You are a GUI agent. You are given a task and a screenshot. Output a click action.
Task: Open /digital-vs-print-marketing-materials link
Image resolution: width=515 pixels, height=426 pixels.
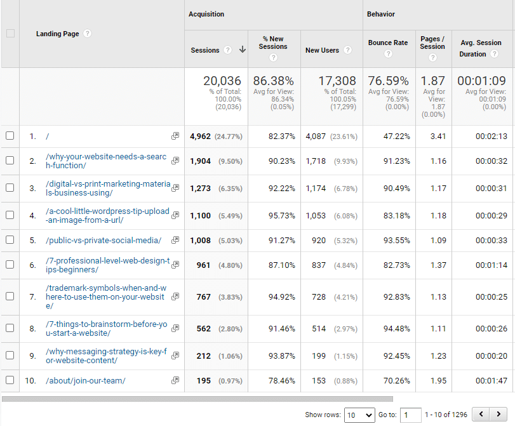[108, 188]
